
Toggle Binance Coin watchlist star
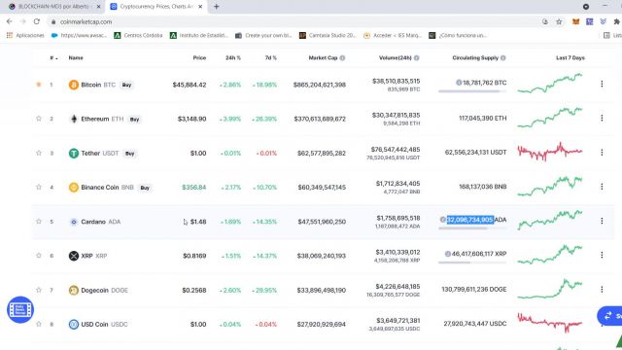coord(39,187)
